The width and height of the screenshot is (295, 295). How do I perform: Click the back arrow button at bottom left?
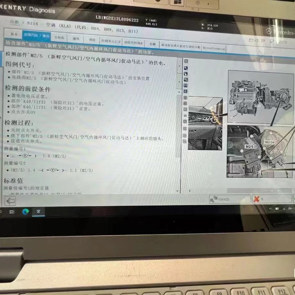(10, 201)
